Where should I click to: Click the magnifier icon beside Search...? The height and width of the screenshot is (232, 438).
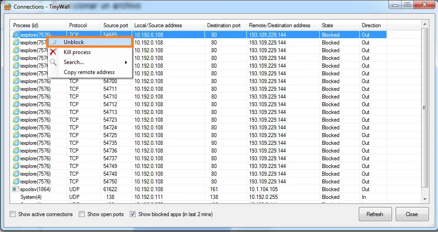pos(53,62)
